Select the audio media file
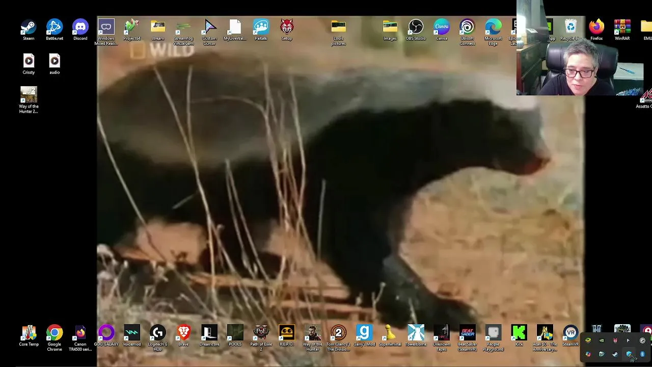The height and width of the screenshot is (367, 652). coord(55,64)
